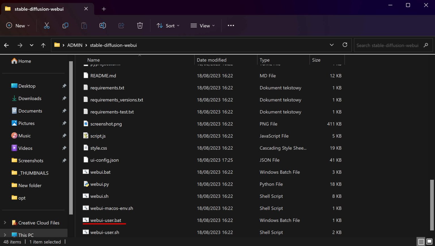435x246 pixels.
Task: Open the View options dropdown
Action: 202,26
